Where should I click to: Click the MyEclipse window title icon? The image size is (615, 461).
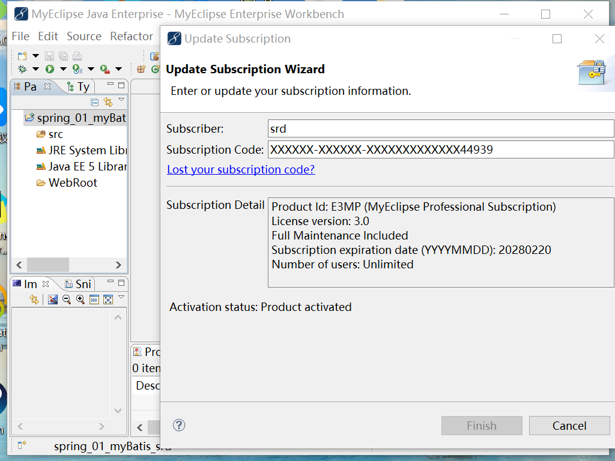click(x=21, y=14)
